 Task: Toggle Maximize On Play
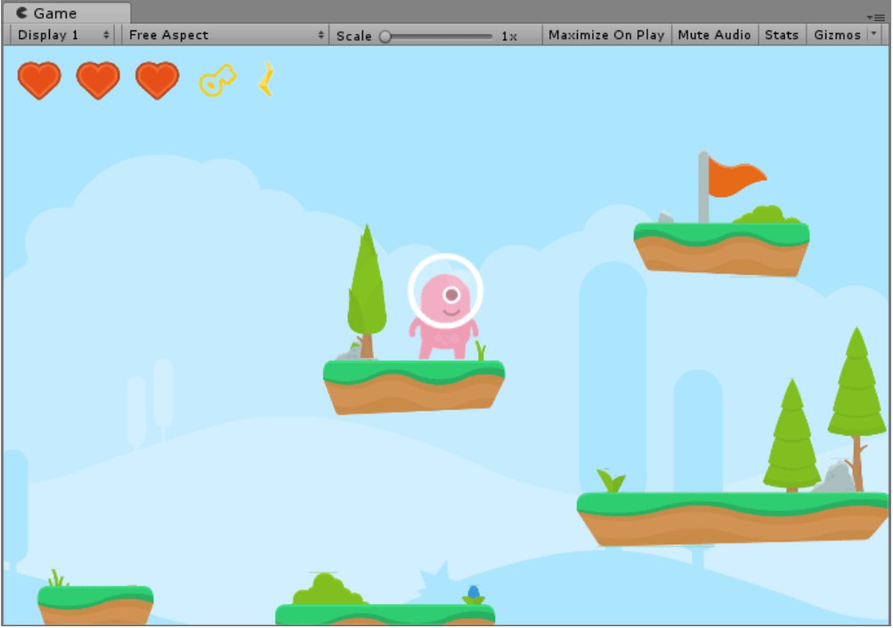(x=606, y=35)
